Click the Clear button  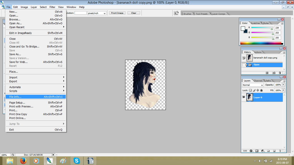coord(134,13)
